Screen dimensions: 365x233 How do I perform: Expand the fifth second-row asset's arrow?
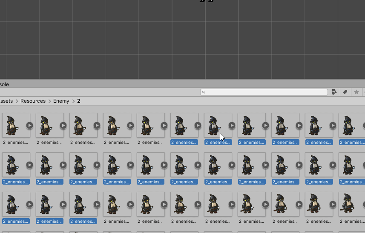pyautogui.click(x=164, y=165)
